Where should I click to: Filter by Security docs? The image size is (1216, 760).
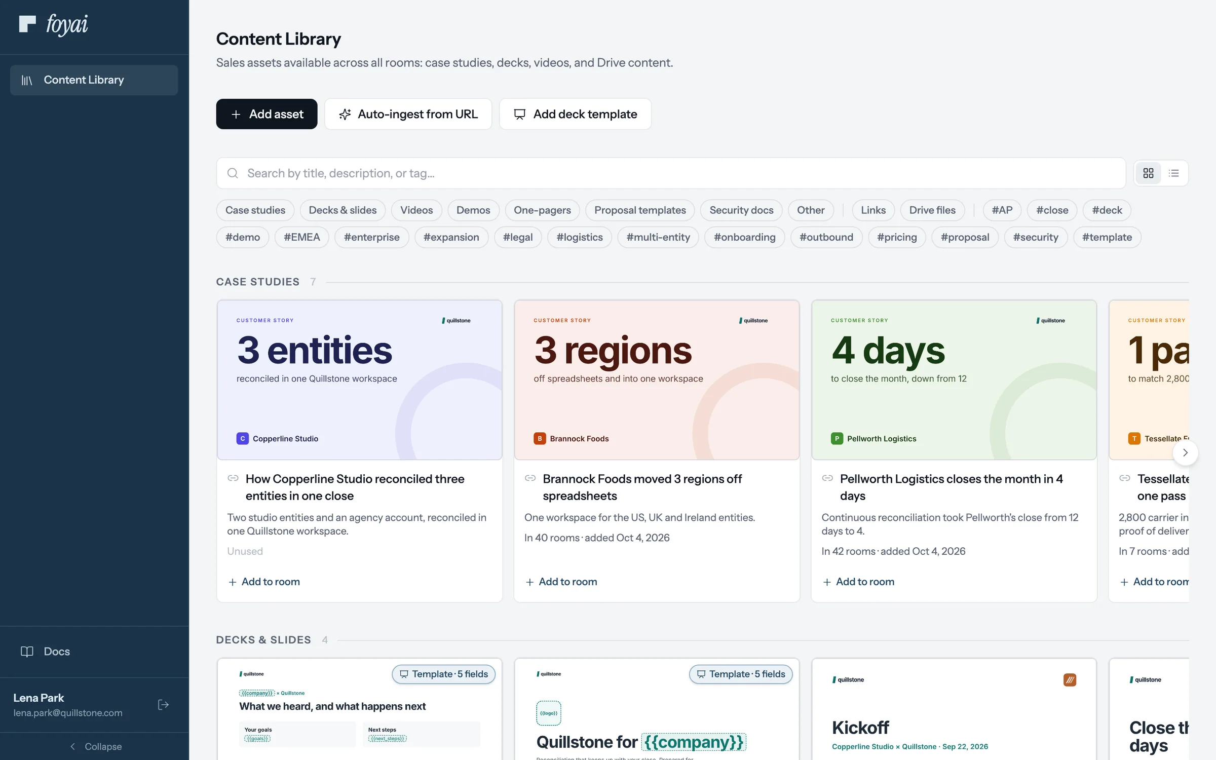pos(741,210)
